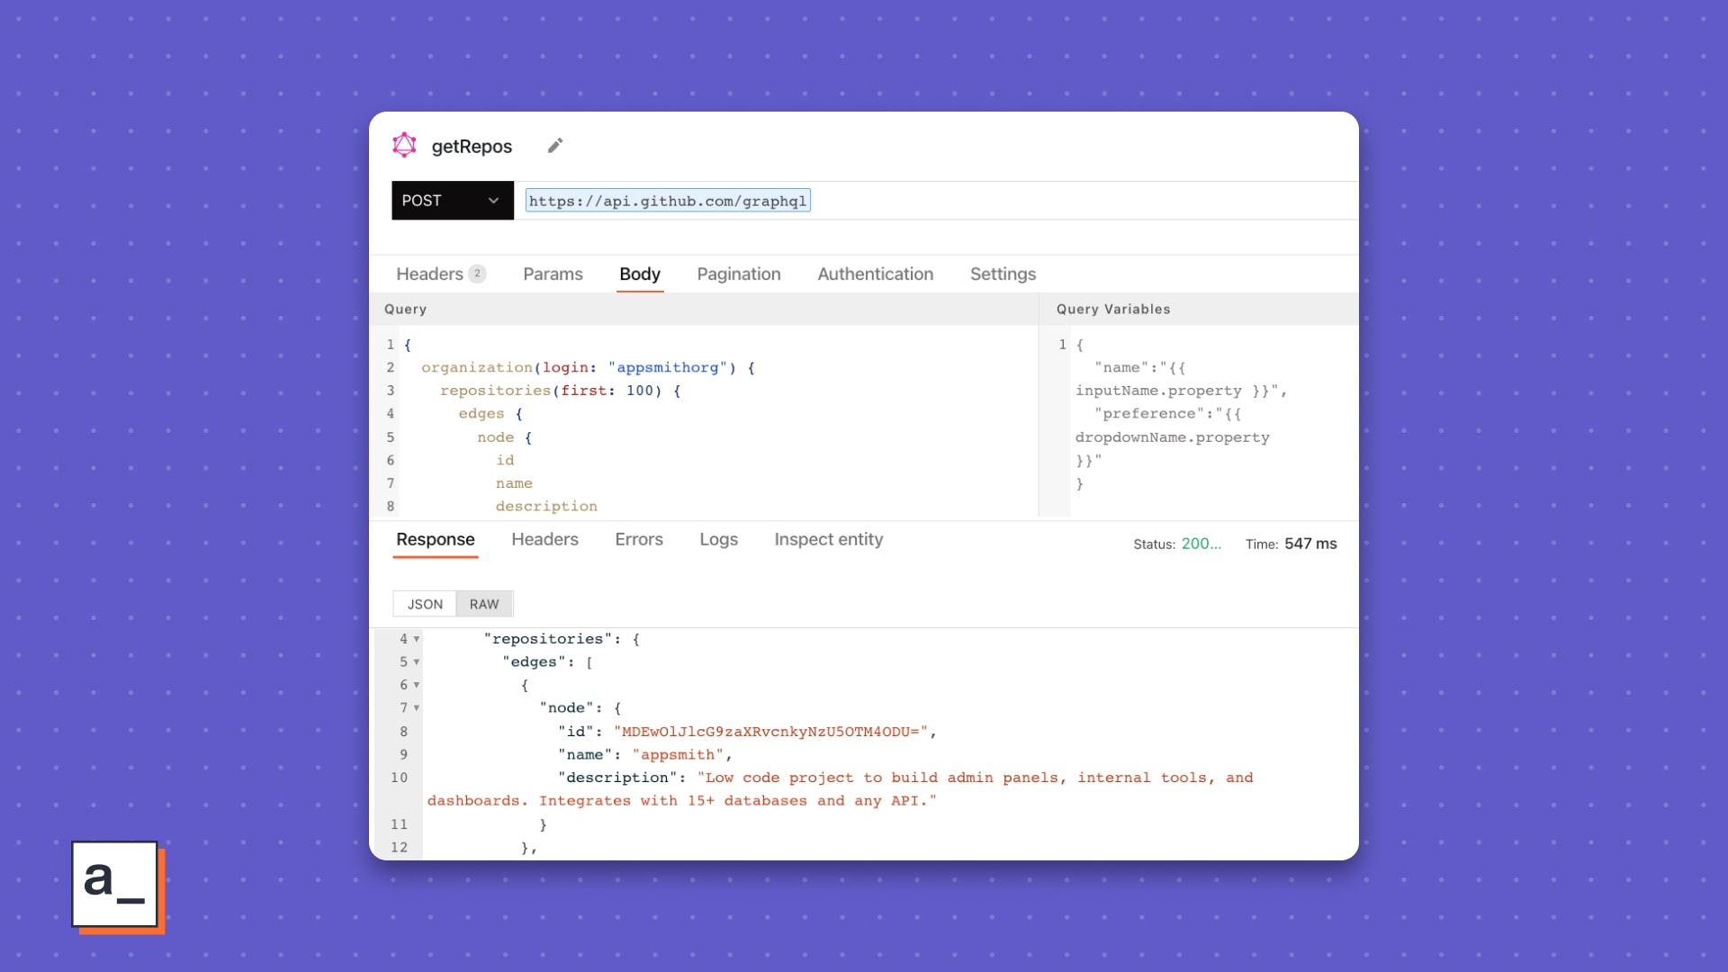Open the Pagination tab
Image resolution: width=1728 pixels, height=972 pixels.
[738, 274]
